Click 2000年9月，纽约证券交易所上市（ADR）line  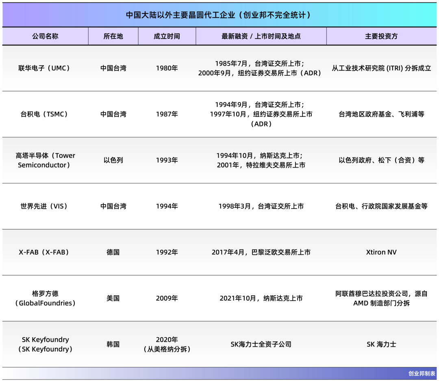point(259,73)
